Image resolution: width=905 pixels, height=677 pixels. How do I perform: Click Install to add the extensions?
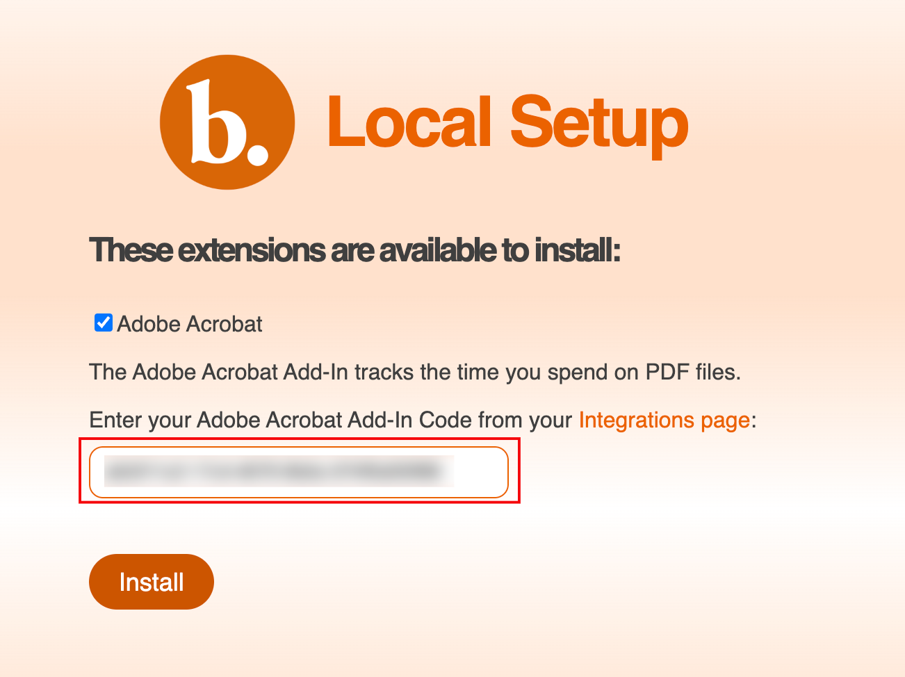pyautogui.click(x=151, y=582)
